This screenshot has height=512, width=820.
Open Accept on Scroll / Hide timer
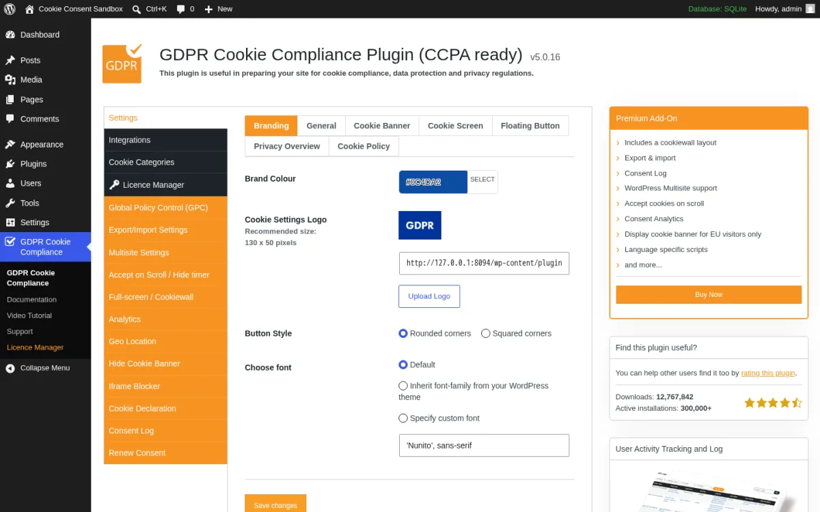tap(165, 275)
